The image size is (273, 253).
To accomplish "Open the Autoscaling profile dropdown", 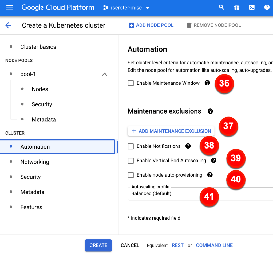I will coord(200,194).
